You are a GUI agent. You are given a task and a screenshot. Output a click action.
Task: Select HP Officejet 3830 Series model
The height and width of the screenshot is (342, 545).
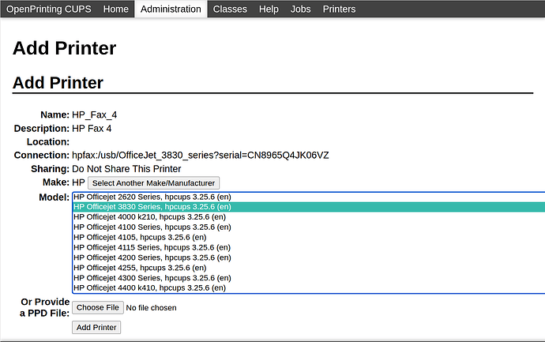pos(152,207)
